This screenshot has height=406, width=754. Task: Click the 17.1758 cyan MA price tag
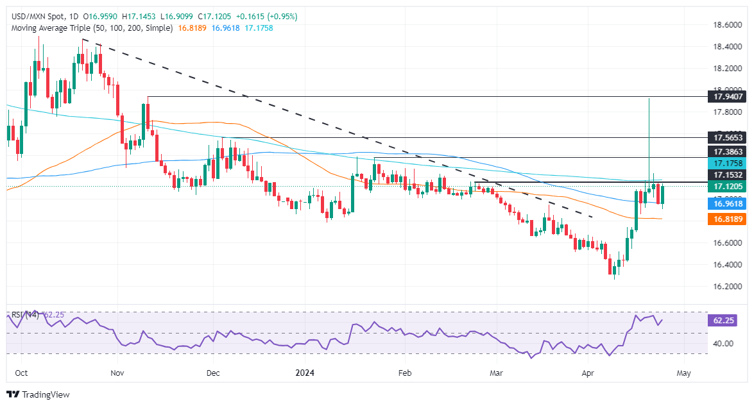[728, 164]
